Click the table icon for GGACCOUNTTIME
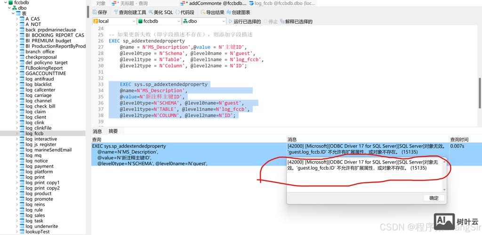Viewport: 482px width, 235px height. pos(22,73)
